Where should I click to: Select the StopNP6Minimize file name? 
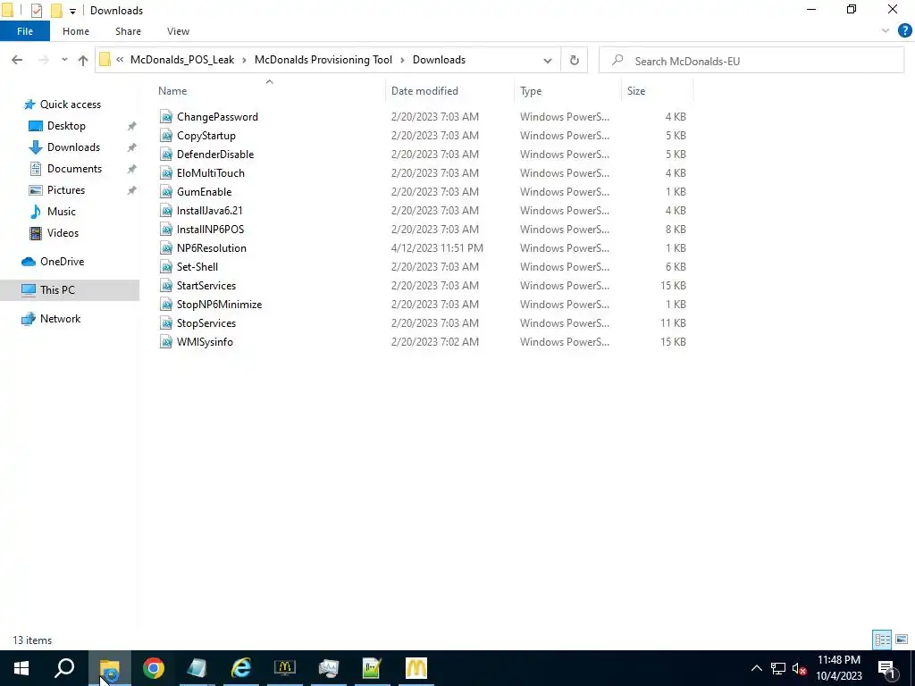click(x=219, y=304)
